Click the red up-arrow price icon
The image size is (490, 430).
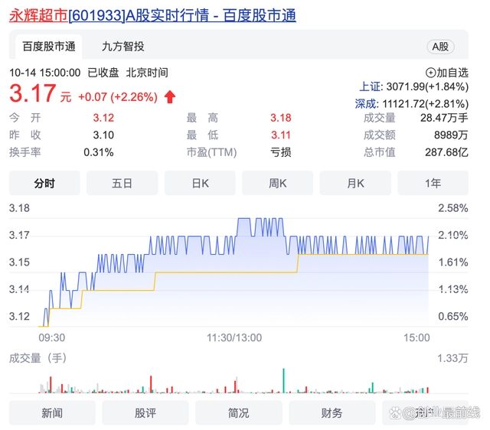pyautogui.click(x=170, y=97)
